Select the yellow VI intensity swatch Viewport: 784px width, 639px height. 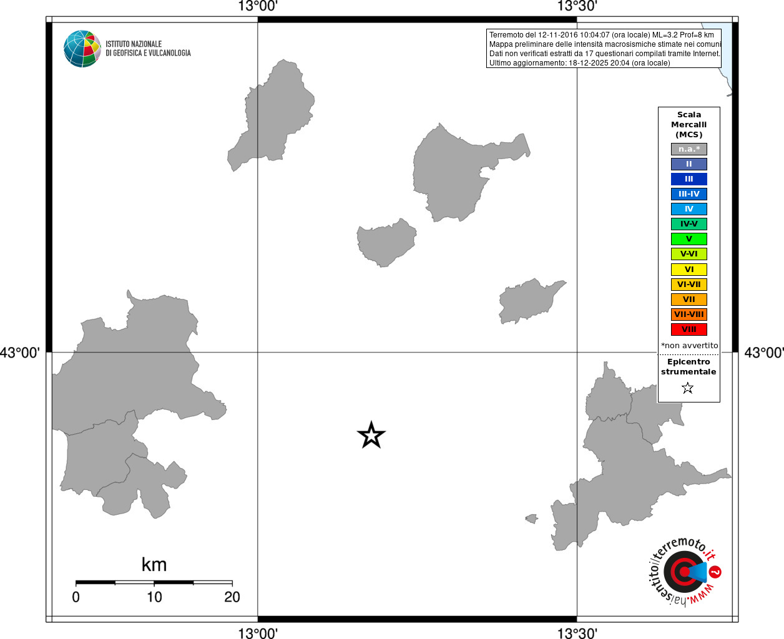pyautogui.click(x=689, y=270)
